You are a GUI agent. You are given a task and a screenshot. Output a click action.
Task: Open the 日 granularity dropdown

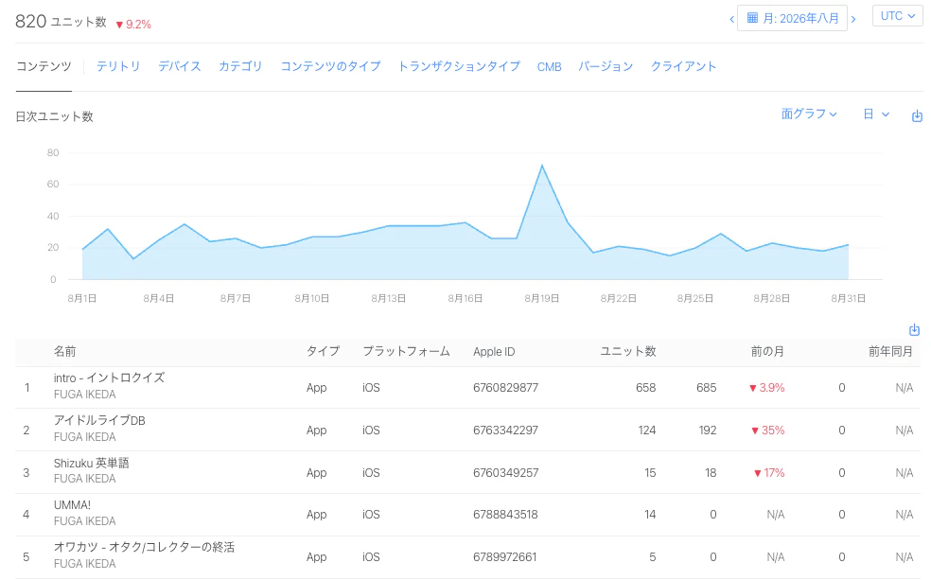tap(876, 114)
